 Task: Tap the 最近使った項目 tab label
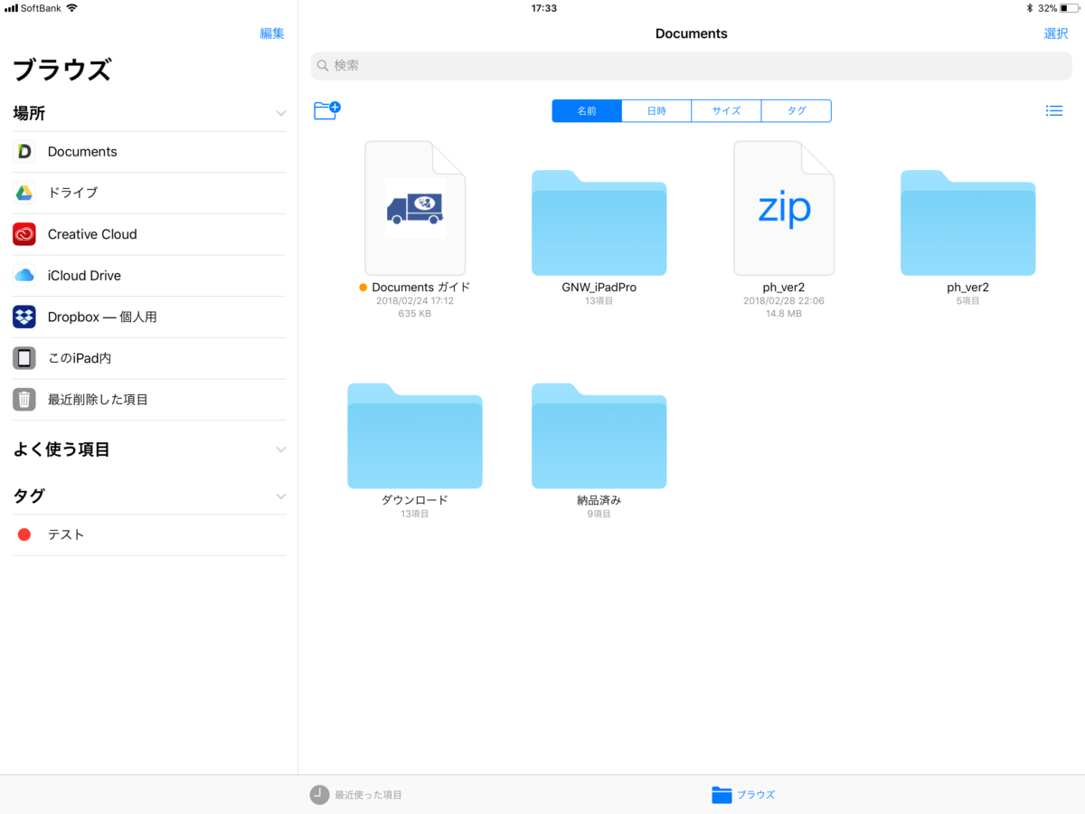(x=368, y=795)
